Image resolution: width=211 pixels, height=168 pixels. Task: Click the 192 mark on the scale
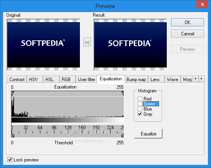coord(96,128)
